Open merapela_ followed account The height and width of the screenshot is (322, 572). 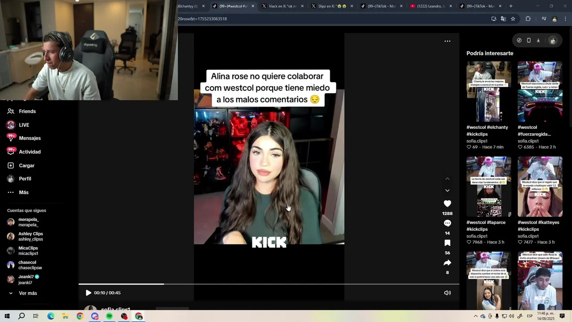click(x=28, y=222)
